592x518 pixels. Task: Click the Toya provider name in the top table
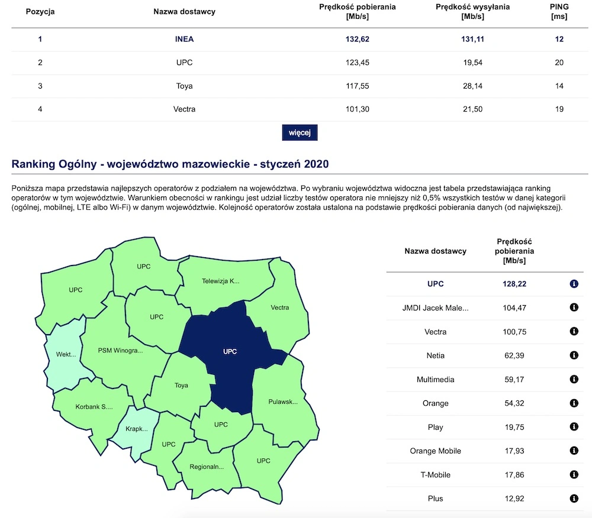[x=184, y=86]
